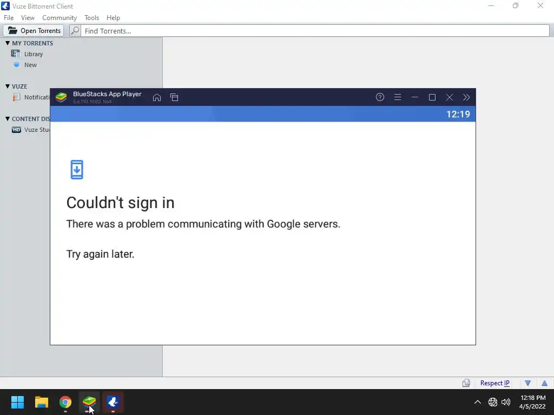554x415 pixels.
Task: Open the Help menu in Vuze
Action: 113,18
